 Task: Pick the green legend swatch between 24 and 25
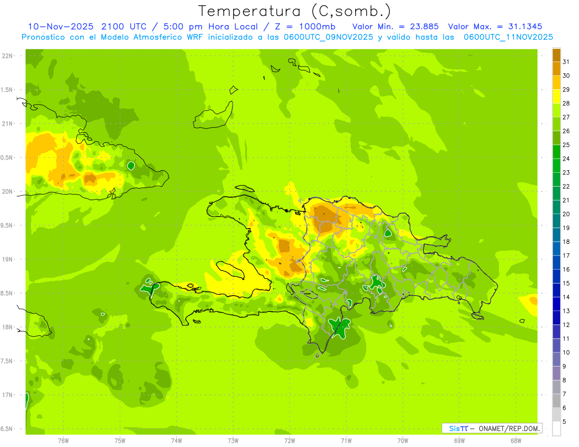[x=556, y=151]
